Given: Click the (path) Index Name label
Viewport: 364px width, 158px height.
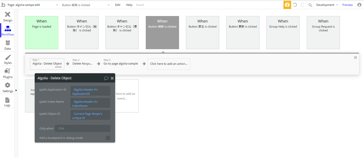Looking at the screenshot, I should tap(52, 102).
